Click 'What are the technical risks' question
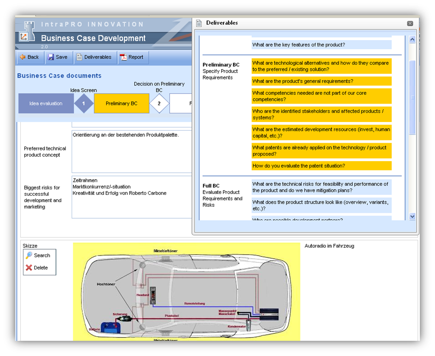The width and height of the screenshot is (435, 356). (321, 187)
